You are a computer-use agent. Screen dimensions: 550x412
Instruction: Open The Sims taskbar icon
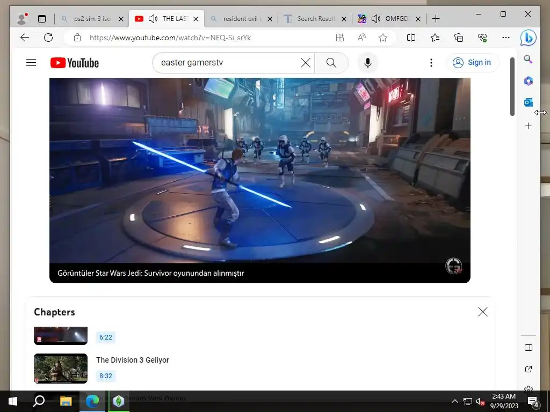pyautogui.click(x=119, y=401)
